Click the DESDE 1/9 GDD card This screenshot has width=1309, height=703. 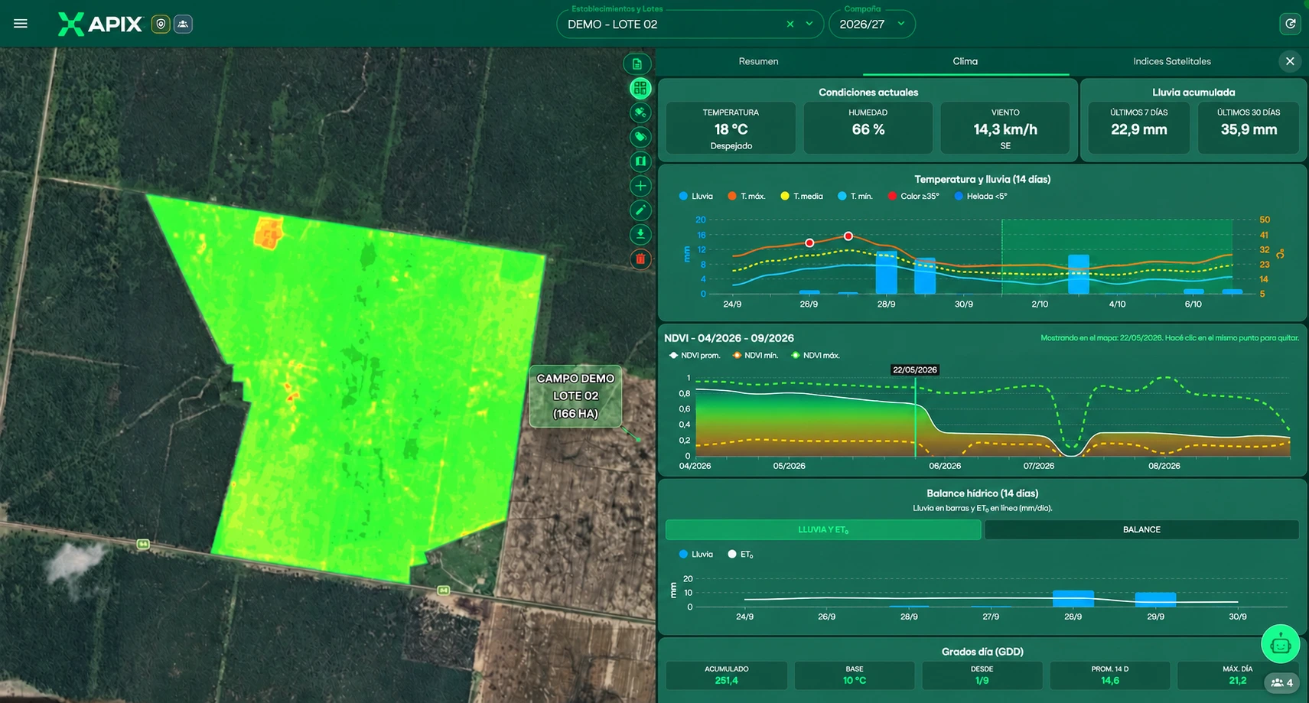coord(982,675)
